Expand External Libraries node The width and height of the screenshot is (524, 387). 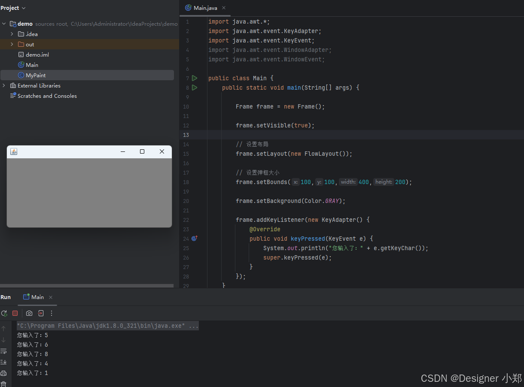click(4, 85)
